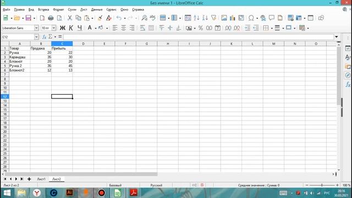The height and width of the screenshot is (198, 352).
Task: Go to the last sheet button
Action: (22, 179)
